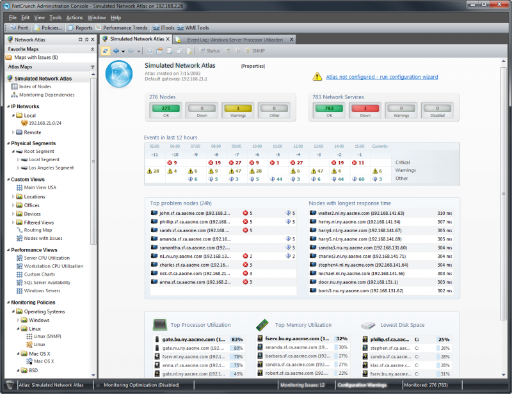Screen dimensions: 512x394
Task: Expand the Locations folder
Action: (x=13, y=196)
